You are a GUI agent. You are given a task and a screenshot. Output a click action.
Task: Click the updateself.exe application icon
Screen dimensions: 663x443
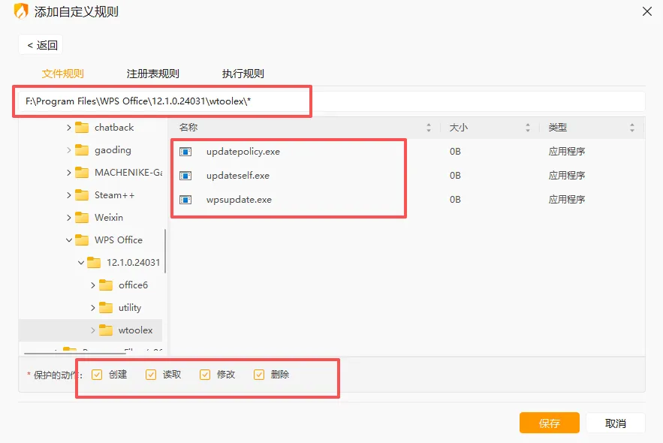tap(185, 176)
